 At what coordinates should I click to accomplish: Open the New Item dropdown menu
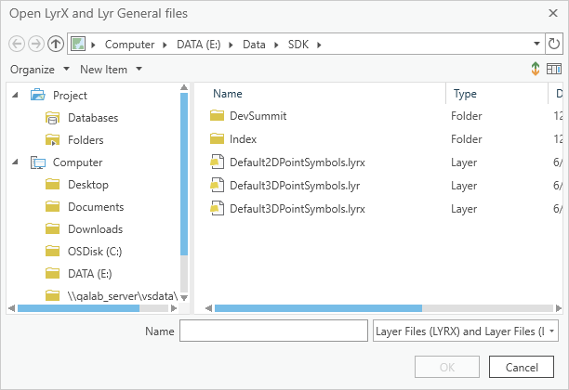click(x=111, y=70)
